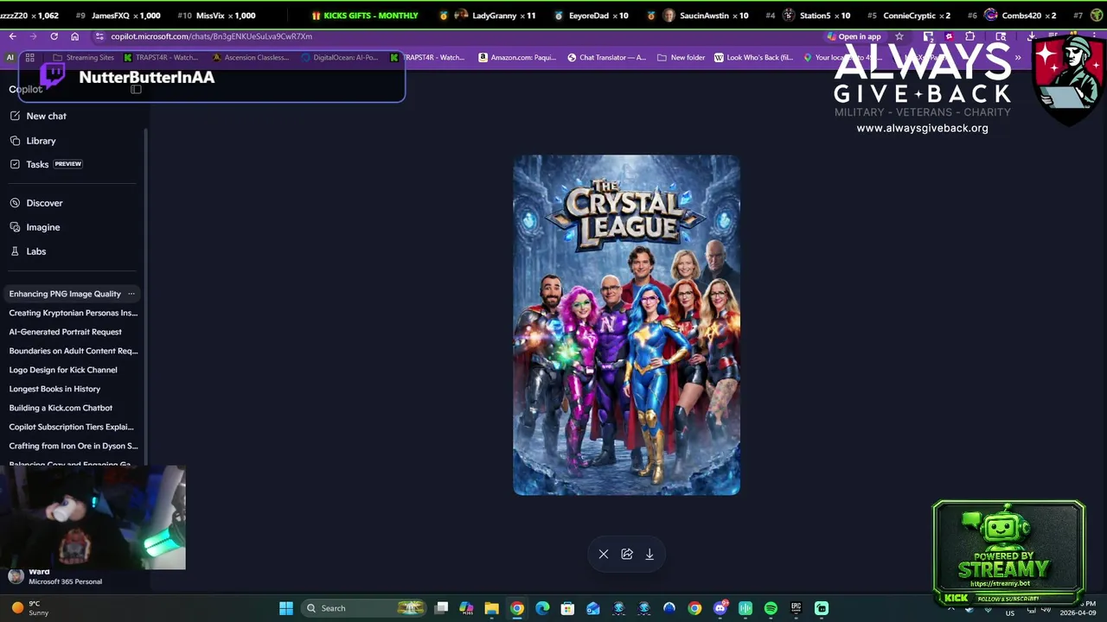Click the Labs flask icon
Viewport: 1107px width, 622px height.
tap(16, 251)
